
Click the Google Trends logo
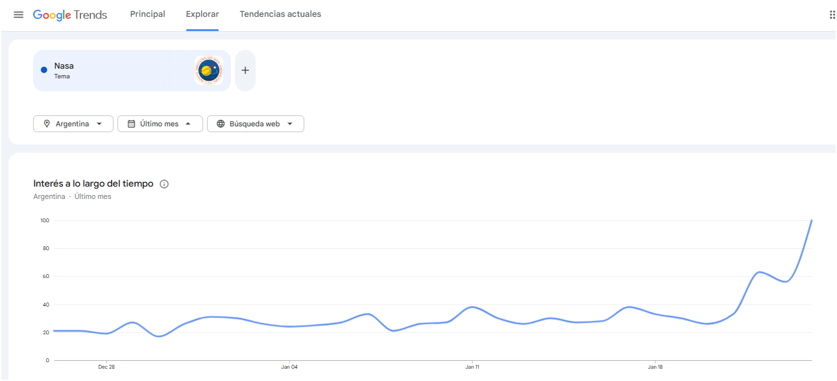(70, 15)
